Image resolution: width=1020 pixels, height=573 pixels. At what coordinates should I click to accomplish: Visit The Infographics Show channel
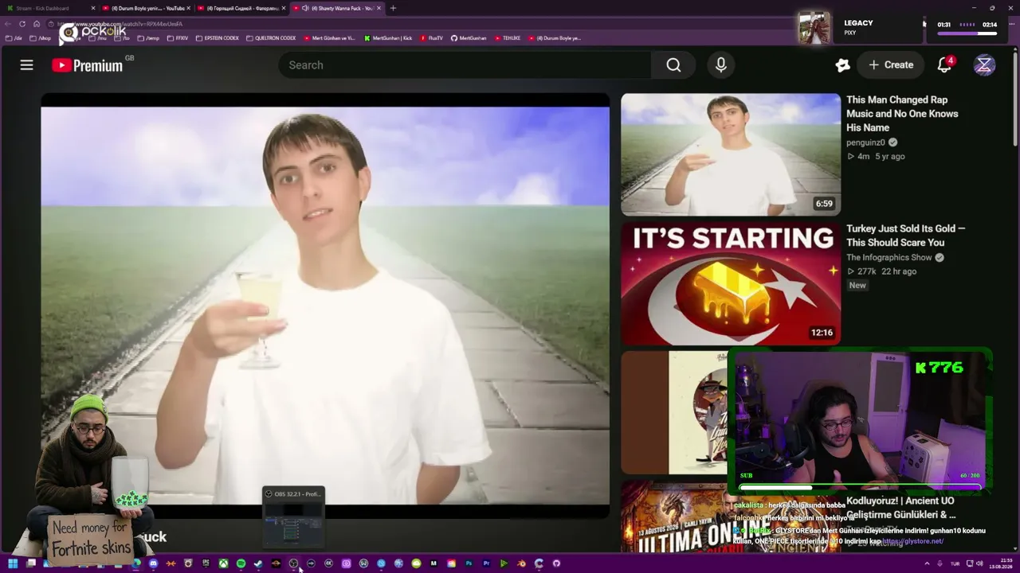pos(889,257)
